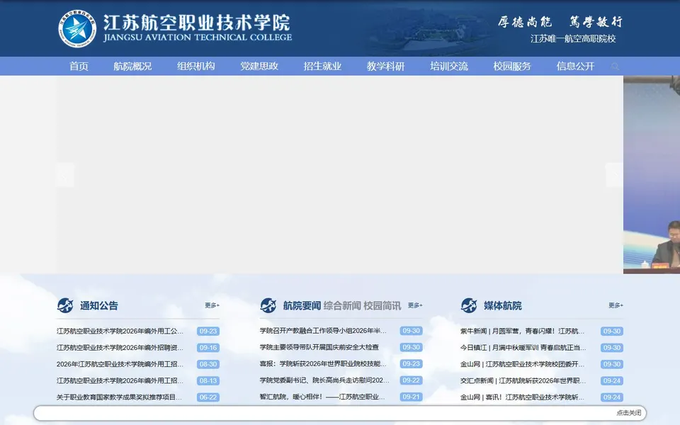Open news 喜报：学院斩获2026年世界职业院校技能…
The image size is (680, 425).
323,363
